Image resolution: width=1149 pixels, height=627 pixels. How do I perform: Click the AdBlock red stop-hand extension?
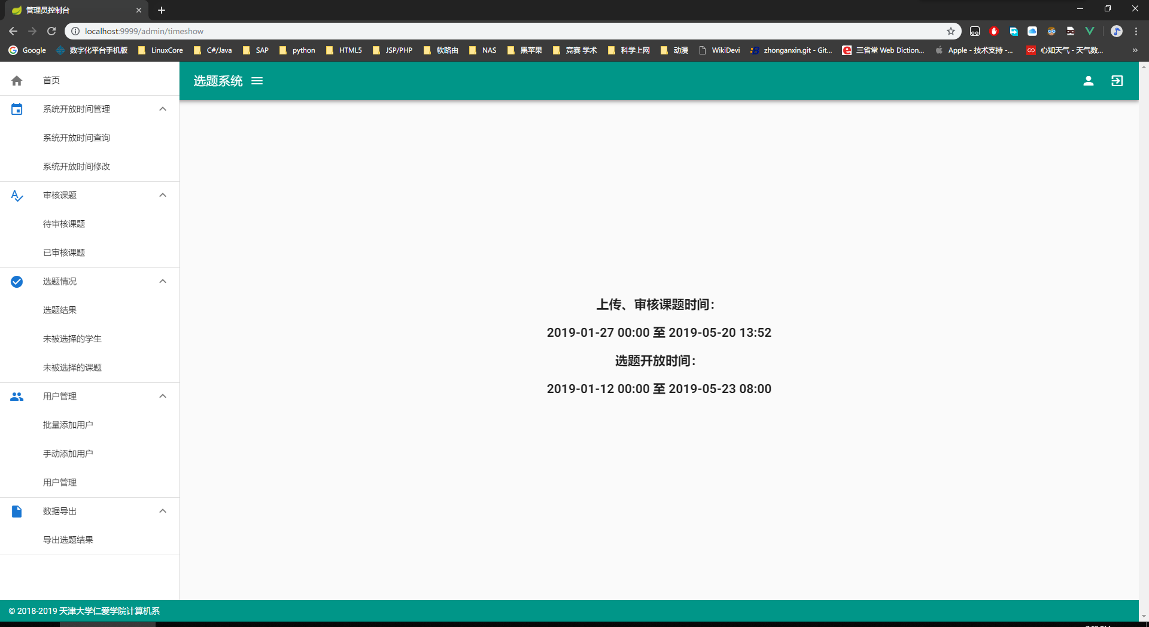point(994,31)
